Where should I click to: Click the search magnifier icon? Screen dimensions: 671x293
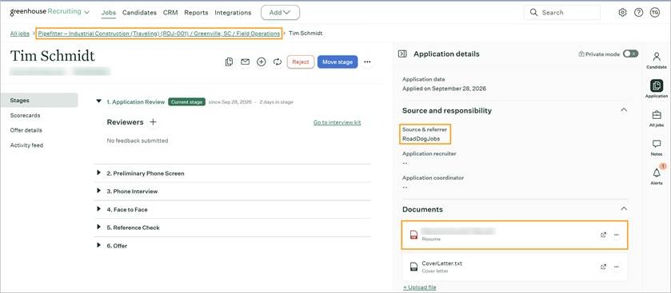(533, 13)
